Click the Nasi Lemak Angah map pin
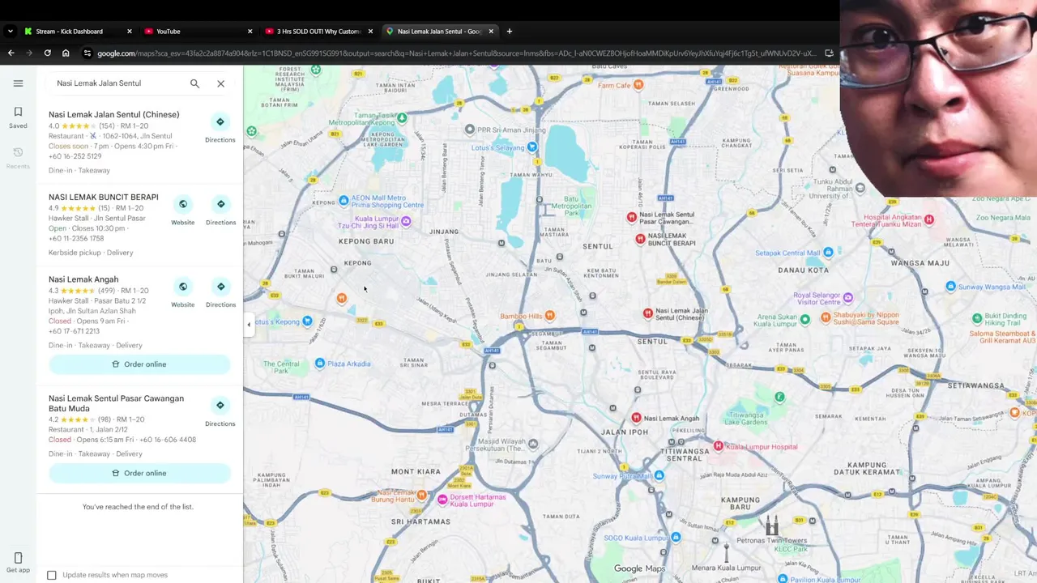The image size is (1037, 583). coord(636,418)
